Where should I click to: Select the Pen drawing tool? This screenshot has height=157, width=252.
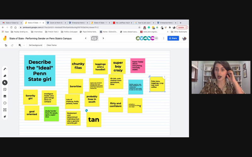[5, 69]
